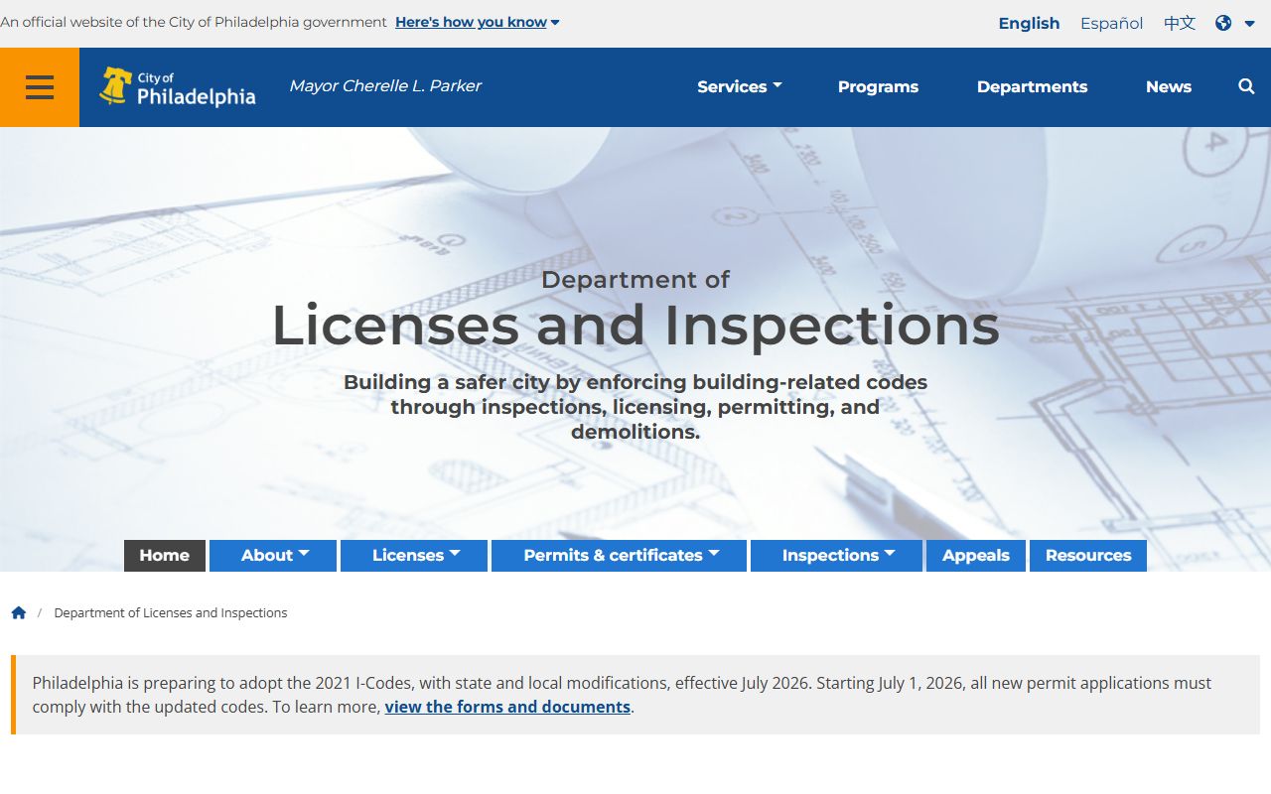Click the City of Philadelphia logo
The width and height of the screenshot is (1271, 794).
(178, 87)
